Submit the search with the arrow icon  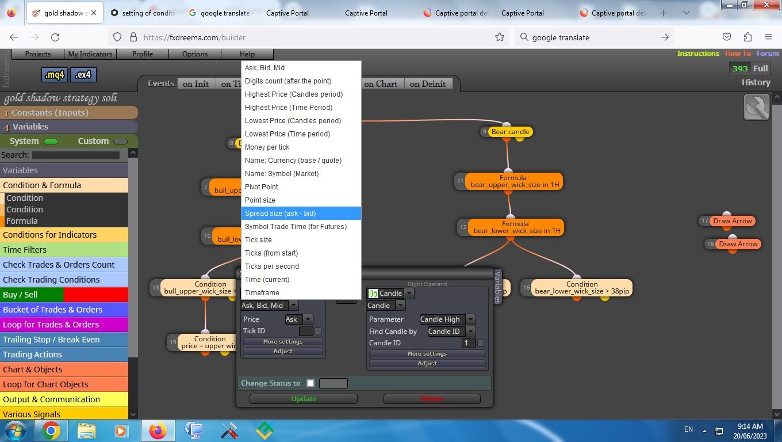[665, 37]
